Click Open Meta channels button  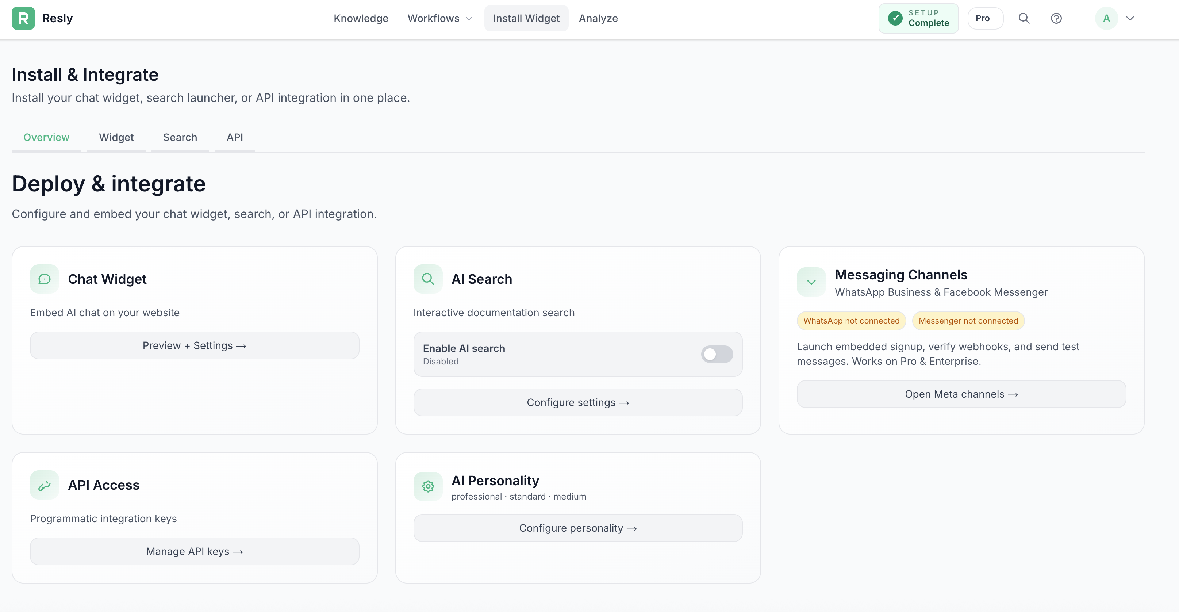pyautogui.click(x=960, y=394)
